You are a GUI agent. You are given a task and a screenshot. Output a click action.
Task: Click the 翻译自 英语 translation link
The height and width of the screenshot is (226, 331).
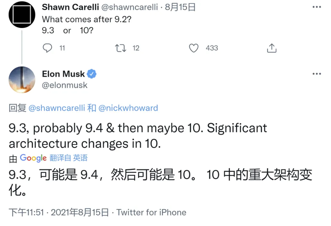click(x=69, y=158)
